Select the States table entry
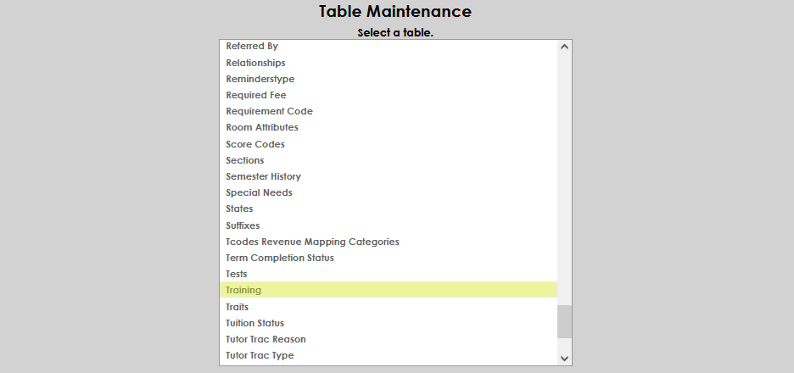The height and width of the screenshot is (373, 794). coord(239,209)
